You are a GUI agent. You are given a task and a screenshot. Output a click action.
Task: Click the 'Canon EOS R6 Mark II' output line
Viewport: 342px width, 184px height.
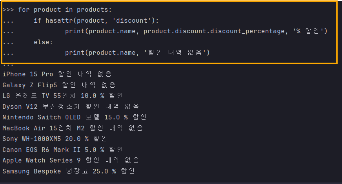point(63,150)
